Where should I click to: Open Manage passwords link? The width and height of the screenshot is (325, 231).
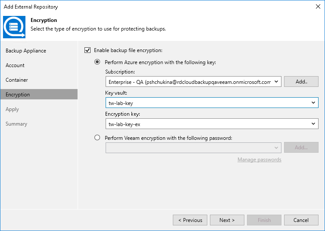coord(259,160)
